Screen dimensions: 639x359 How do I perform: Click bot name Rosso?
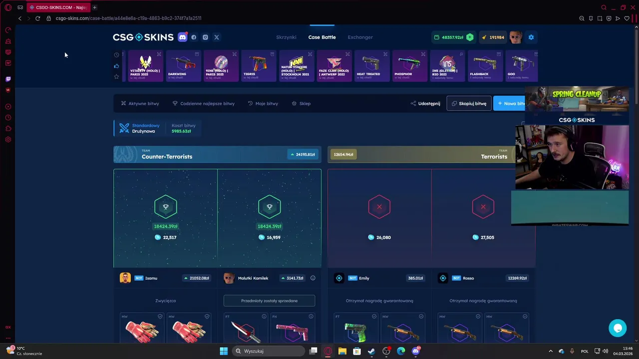(468, 278)
